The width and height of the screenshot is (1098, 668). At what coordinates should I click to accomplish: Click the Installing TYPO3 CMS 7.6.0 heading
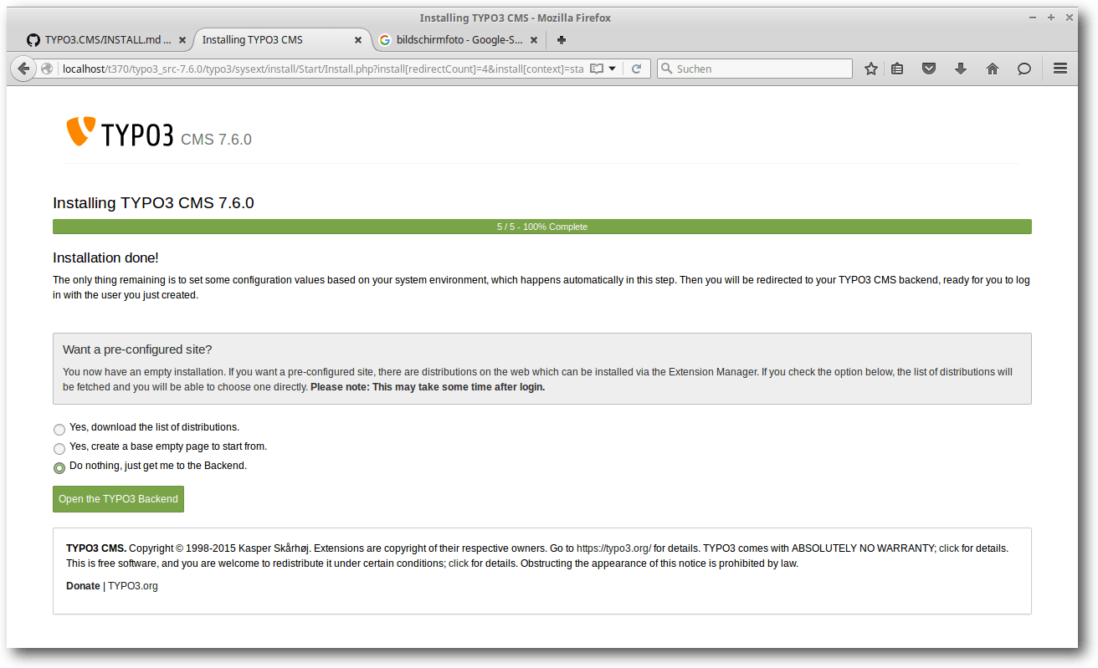coord(153,203)
